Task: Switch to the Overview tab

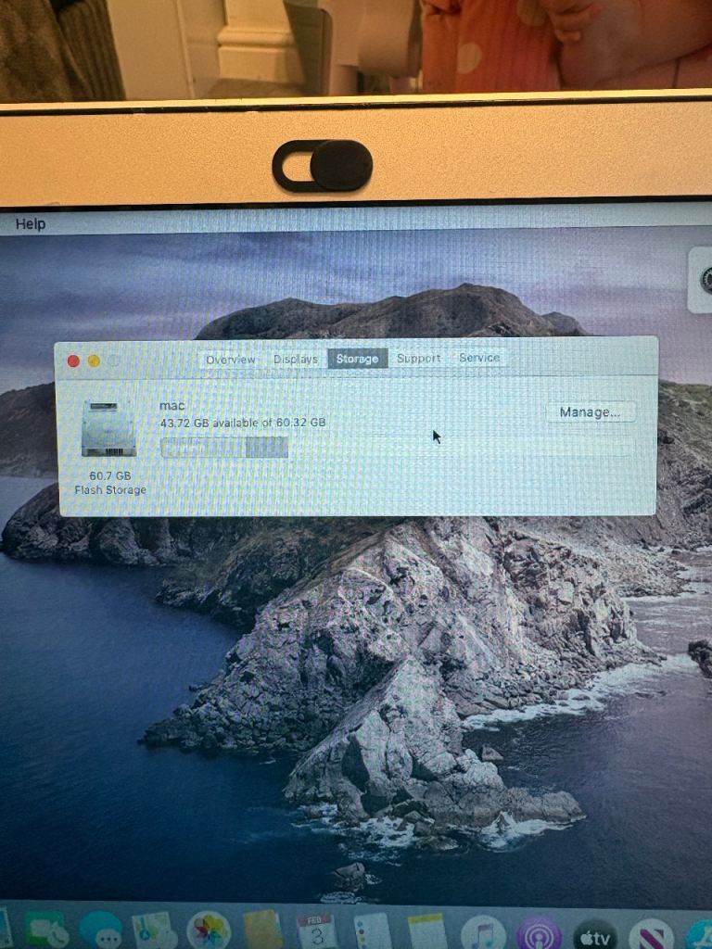Action: (x=231, y=359)
